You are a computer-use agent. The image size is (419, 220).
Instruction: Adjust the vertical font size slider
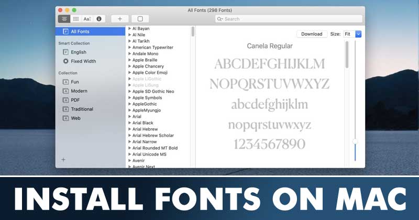click(355, 141)
